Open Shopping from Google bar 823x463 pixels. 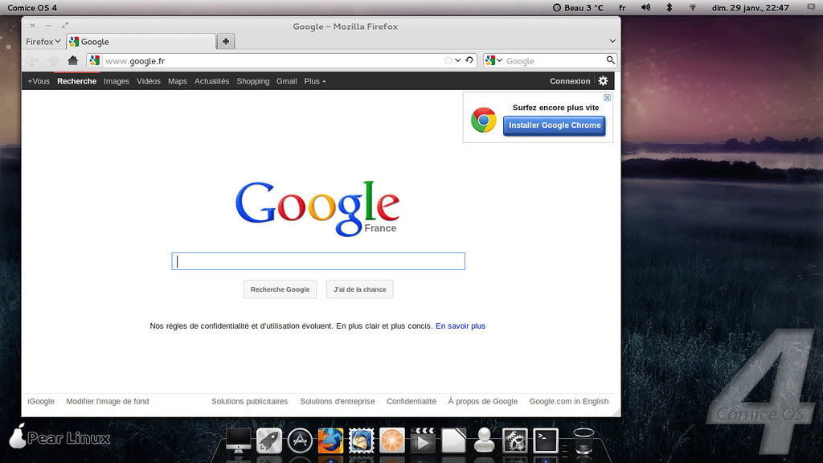(x=253, y=81)
